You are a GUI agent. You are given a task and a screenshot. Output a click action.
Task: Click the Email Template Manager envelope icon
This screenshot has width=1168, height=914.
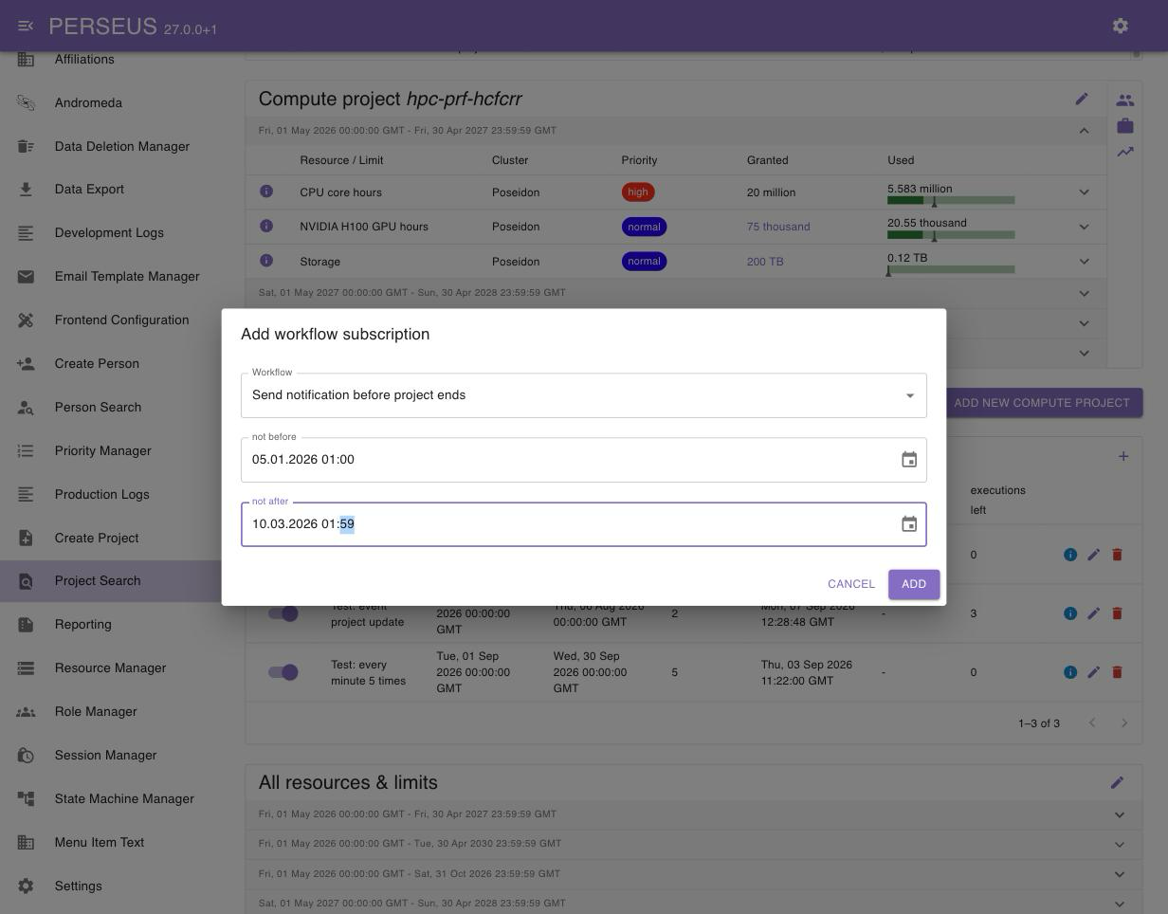coord(26,277)
